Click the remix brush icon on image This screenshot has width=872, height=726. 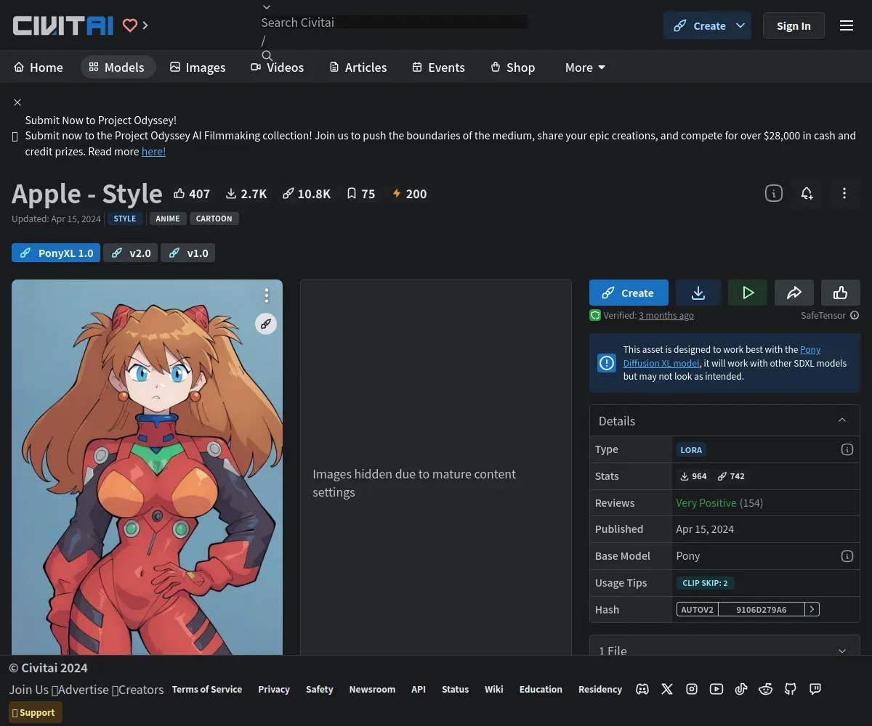point(266,324)
